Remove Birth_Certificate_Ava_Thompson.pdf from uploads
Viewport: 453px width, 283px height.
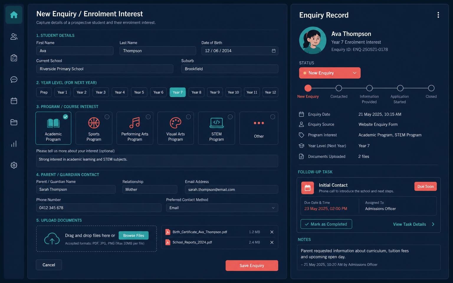tap(272, 232)
